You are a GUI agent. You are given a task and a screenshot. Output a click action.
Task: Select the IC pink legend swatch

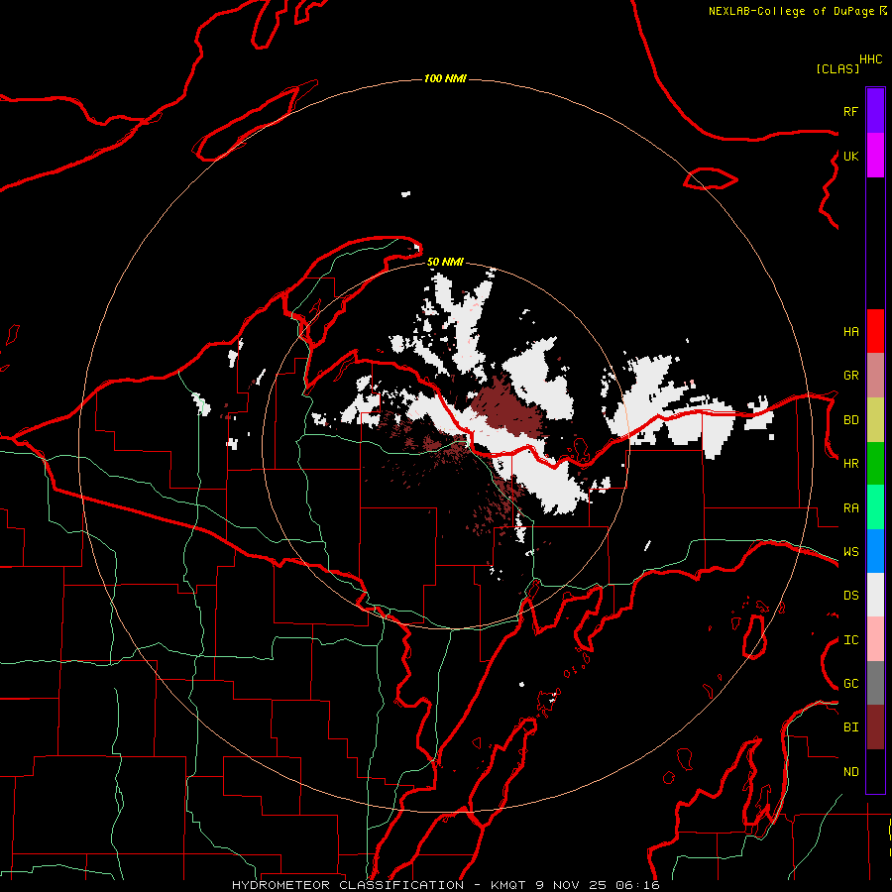point(875,639)
